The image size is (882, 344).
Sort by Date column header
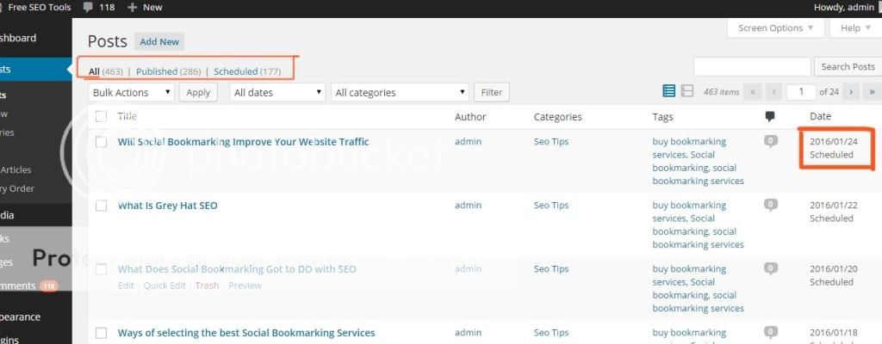pyautogui.click(x=820, y=116)
